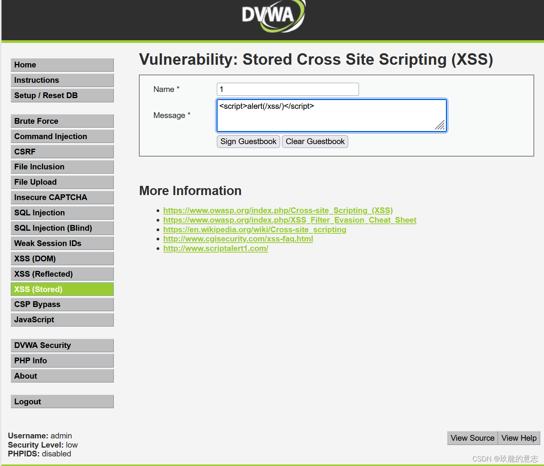Image resolution: width=544 pixels, height=466 pixels.
Task: Open PHP Info page
Action: point(62,361)
